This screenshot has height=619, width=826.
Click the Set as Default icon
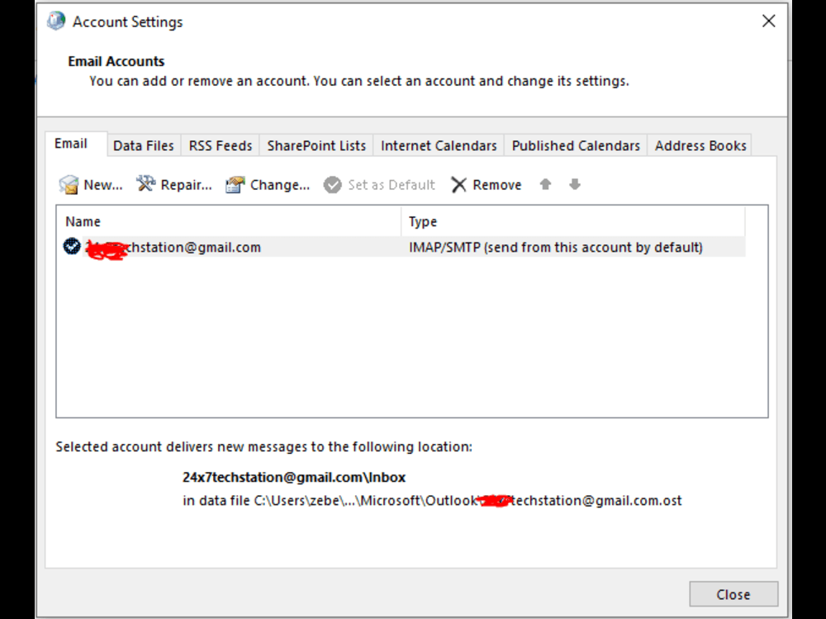coord(332,184)
